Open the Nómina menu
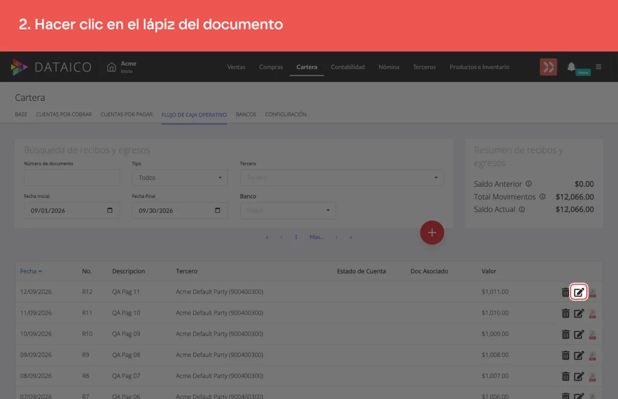This screenshot has height=399, width=618. tap(389, 67)
